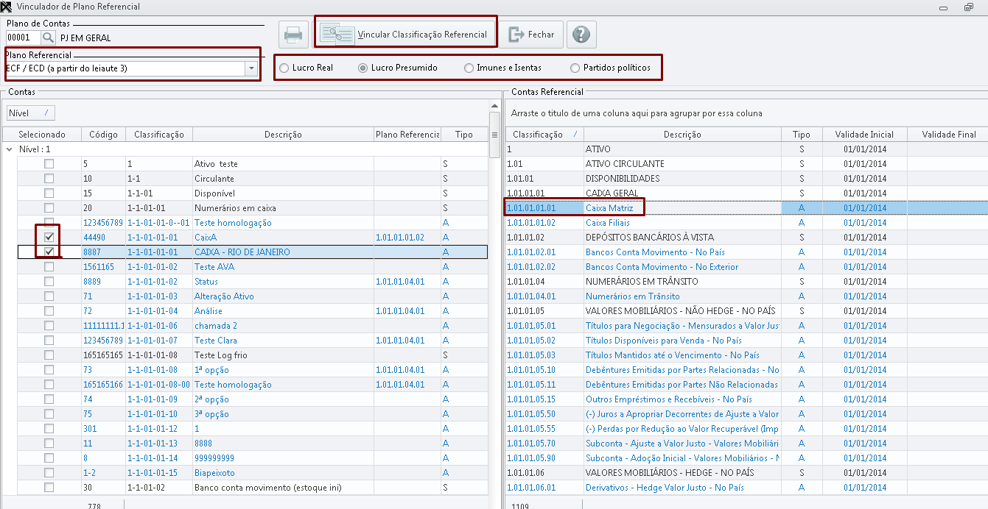Check the Circulante row checkbox
The height and width of the screenshot is (509, 988).
49,179
